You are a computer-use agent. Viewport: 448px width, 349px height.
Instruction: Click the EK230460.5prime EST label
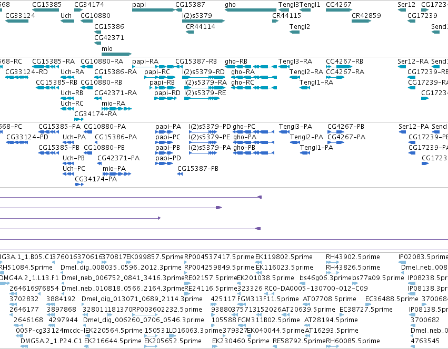pyautogui.click(x=241, y=341)
